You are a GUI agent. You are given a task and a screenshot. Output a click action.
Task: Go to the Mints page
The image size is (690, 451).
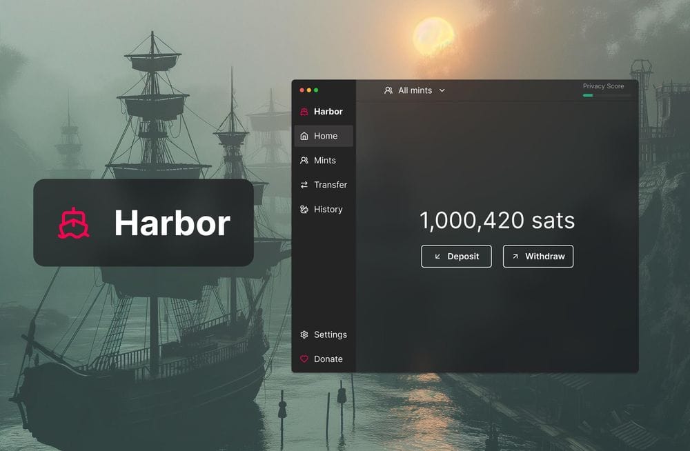324,161
